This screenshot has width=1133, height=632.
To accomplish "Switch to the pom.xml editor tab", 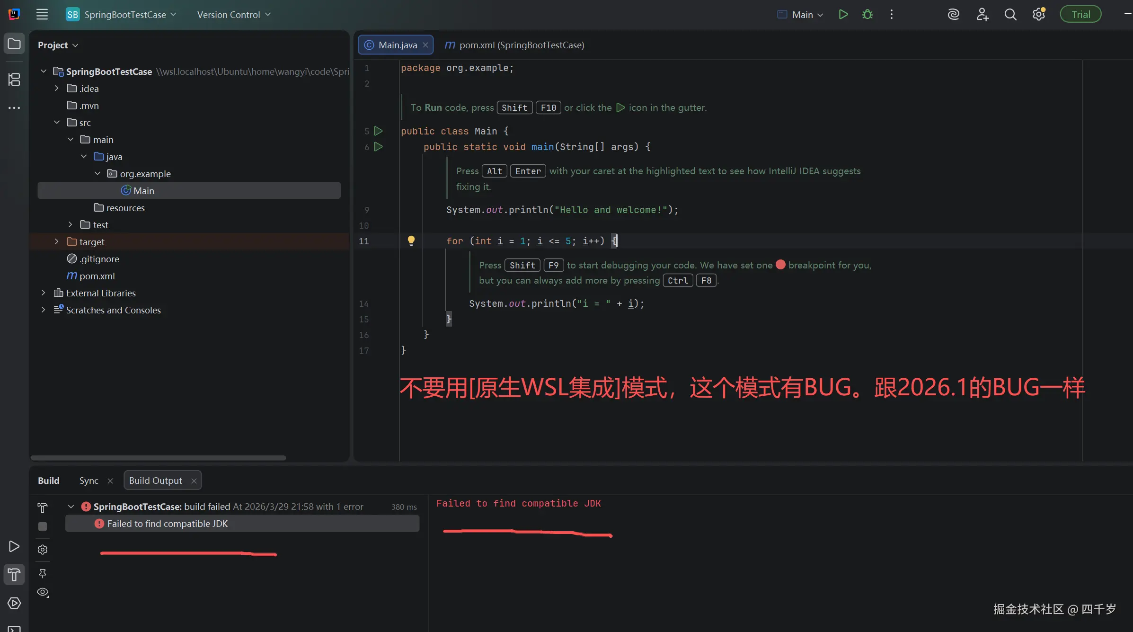I will coord(515,45).
